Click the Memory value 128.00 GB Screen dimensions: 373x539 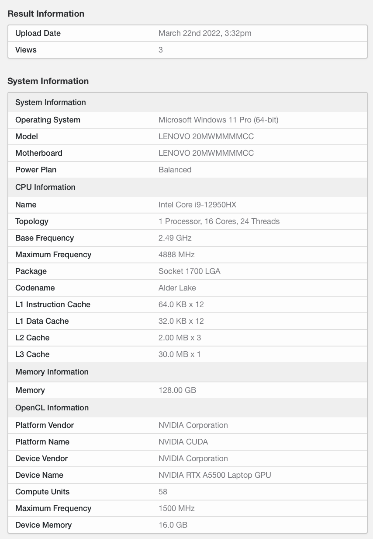pyautogui.click(x=177, y=390)
